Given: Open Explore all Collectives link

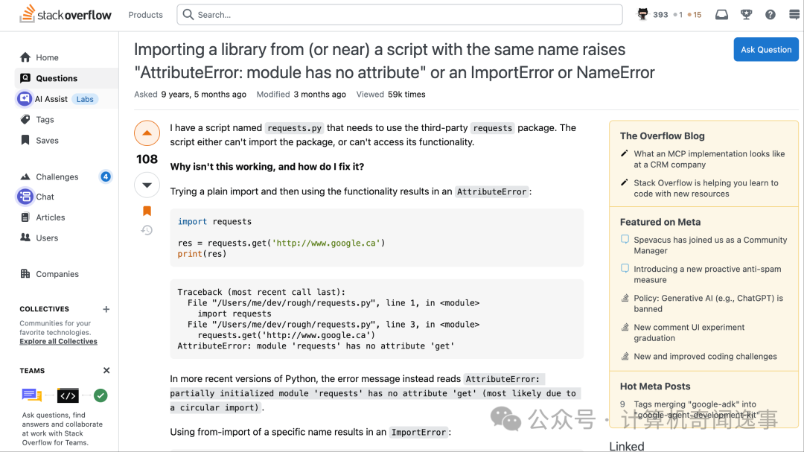Looking at the screenshot, I should pos(58,341).
